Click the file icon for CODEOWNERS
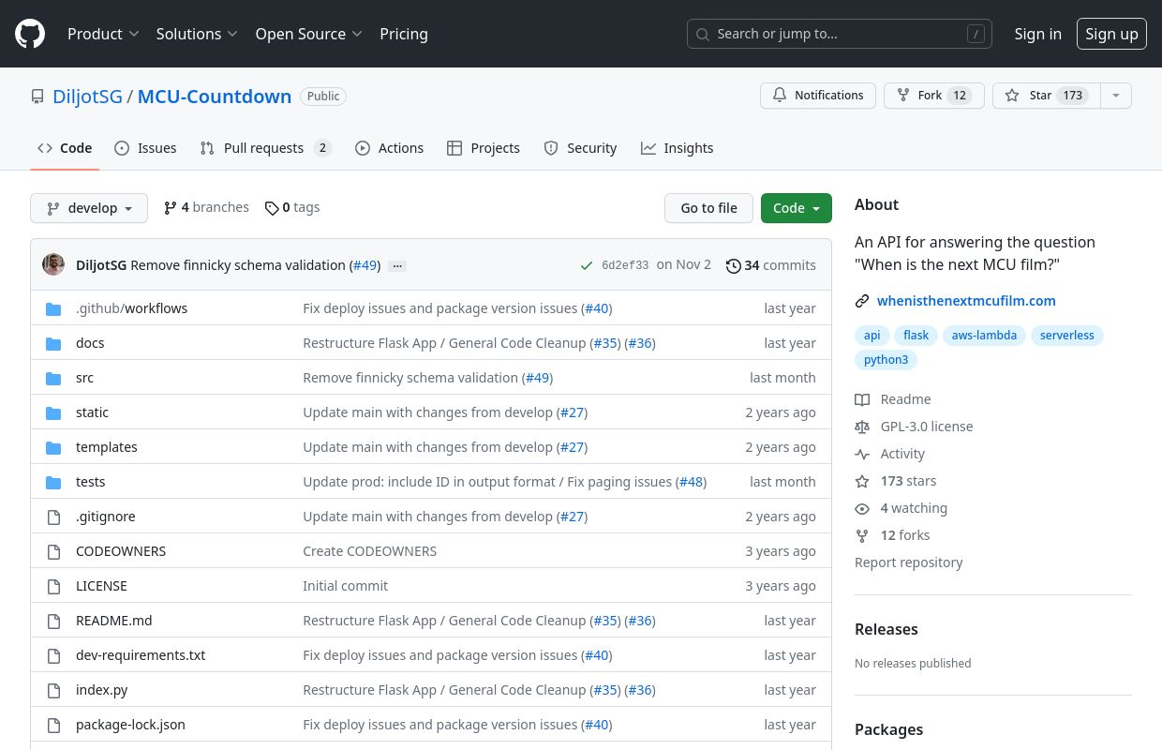Screen dimensions: 1162x750 [x=53, y=551]
